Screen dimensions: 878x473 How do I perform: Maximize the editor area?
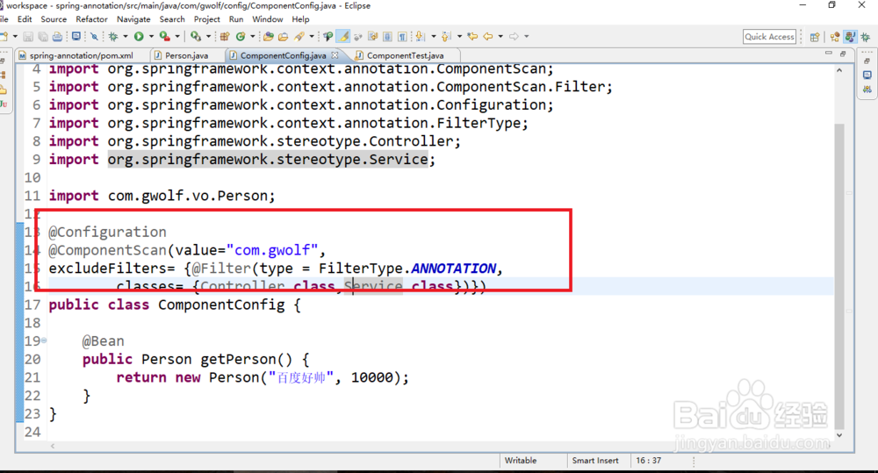(843, 54)
